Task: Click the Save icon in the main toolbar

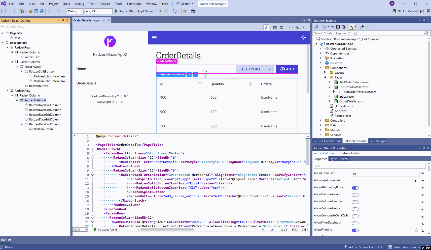Action: point(36,11)
